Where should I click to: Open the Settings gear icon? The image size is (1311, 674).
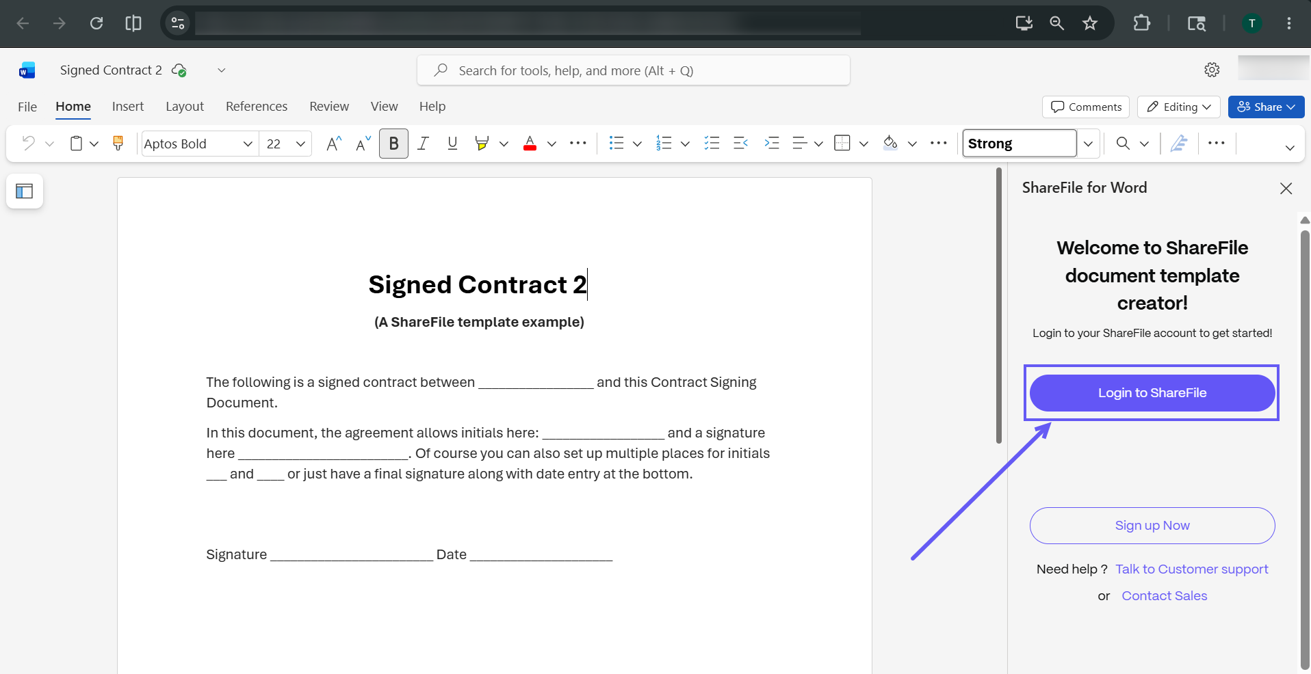tap(1212, 70)
